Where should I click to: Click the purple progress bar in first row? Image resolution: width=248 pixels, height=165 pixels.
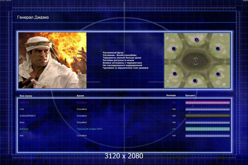[207, 103]
